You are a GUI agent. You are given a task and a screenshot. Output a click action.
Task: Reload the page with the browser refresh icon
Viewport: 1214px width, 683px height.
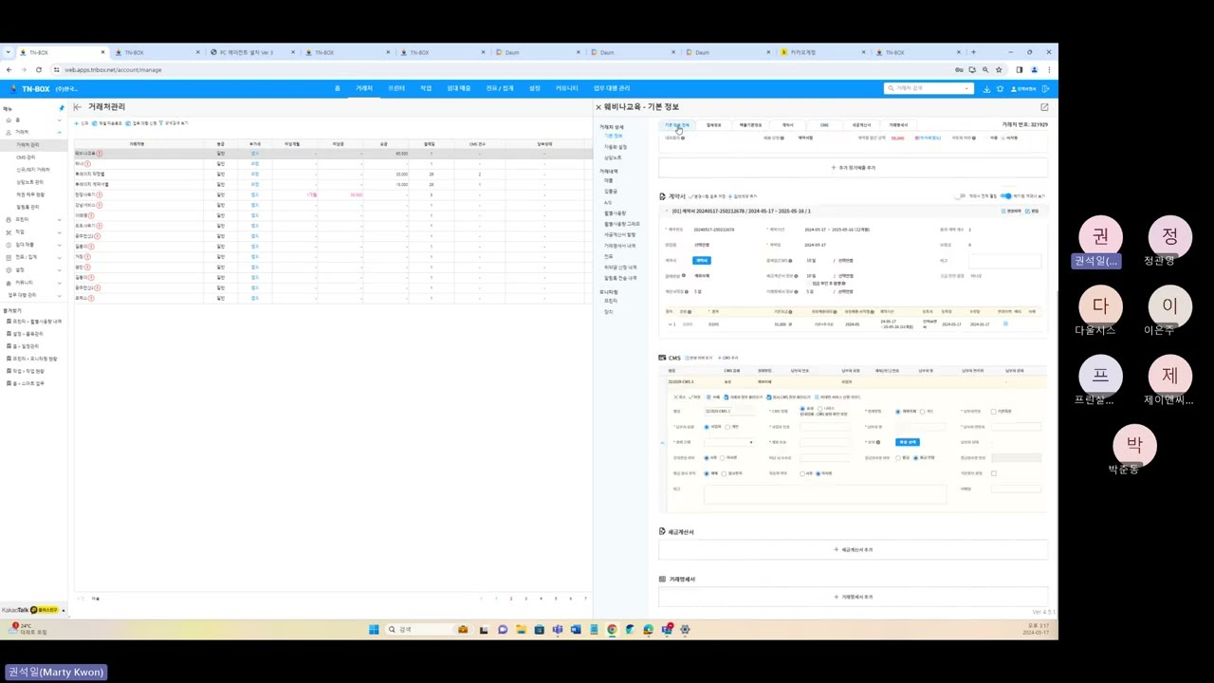39,69
